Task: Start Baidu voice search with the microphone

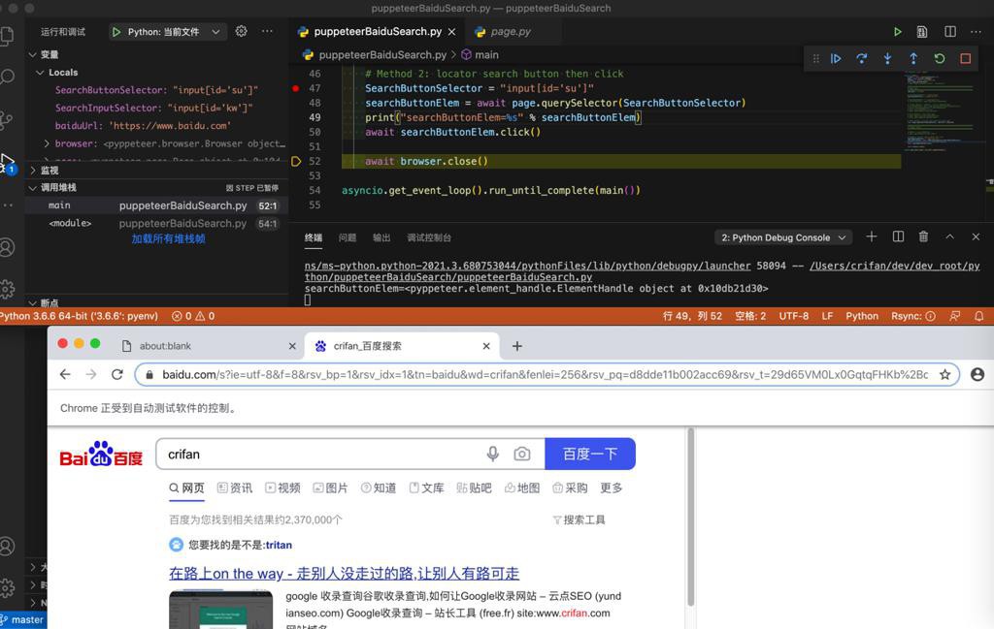Action: point(492,454)
